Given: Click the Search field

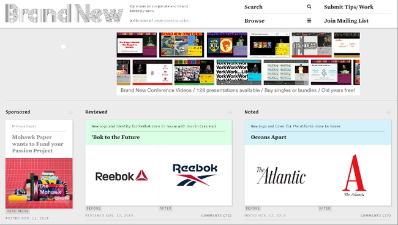Looking at the screenshot, I should coord(278,7).
